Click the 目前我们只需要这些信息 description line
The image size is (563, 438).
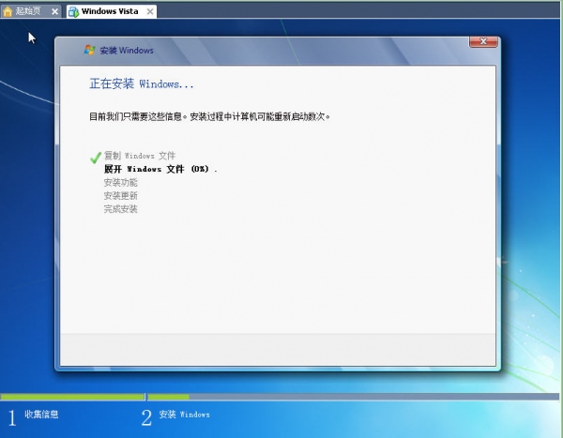(209, 116)
